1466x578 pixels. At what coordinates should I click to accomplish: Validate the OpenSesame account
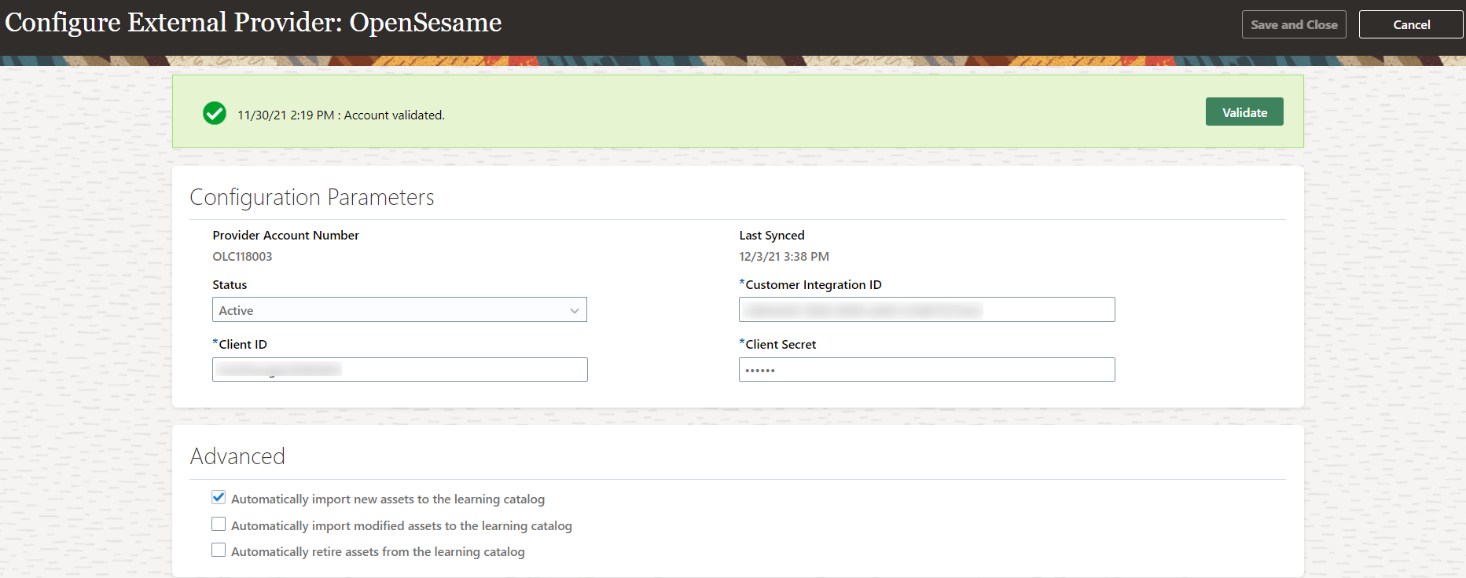[1244, 112]
